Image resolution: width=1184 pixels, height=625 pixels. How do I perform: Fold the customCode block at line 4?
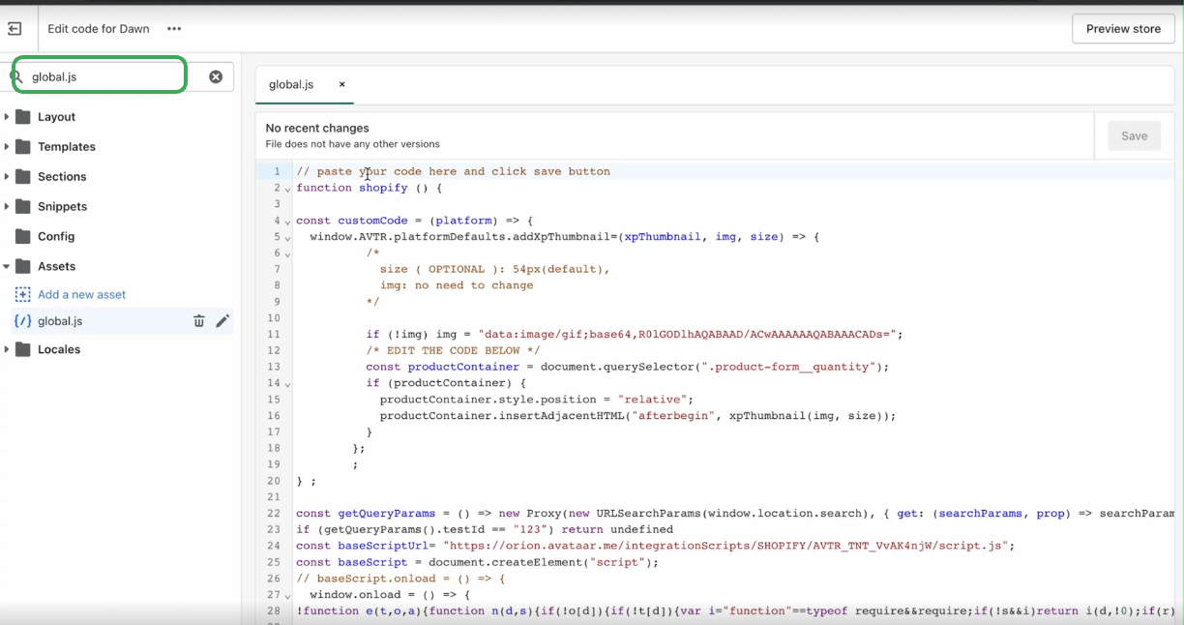point(287,223)
